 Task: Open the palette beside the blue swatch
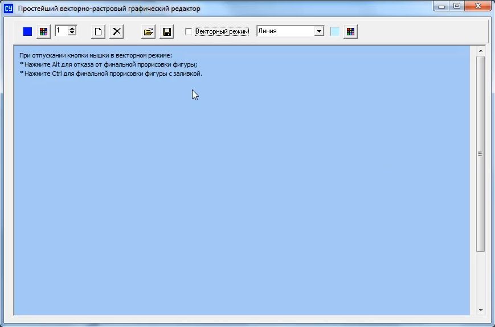(x=43, y=32)
